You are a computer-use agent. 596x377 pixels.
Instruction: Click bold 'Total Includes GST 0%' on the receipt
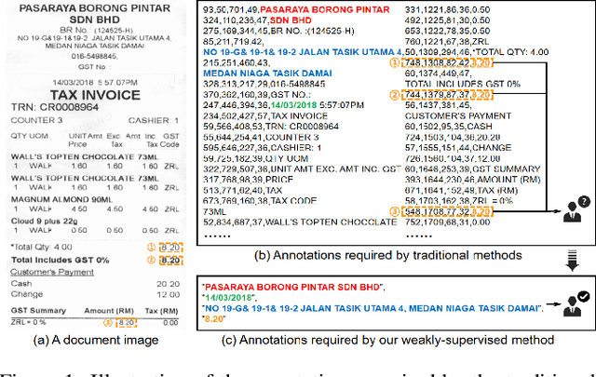point(60,260)
